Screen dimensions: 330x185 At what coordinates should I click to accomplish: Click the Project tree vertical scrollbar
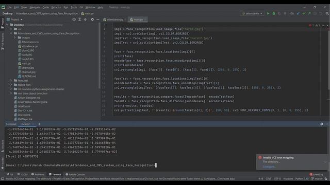pos(100,55)
